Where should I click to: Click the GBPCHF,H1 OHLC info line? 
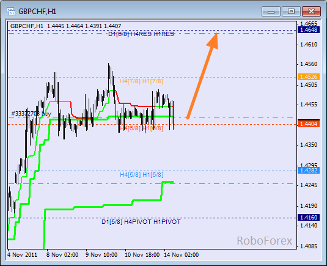pos(65,26)
